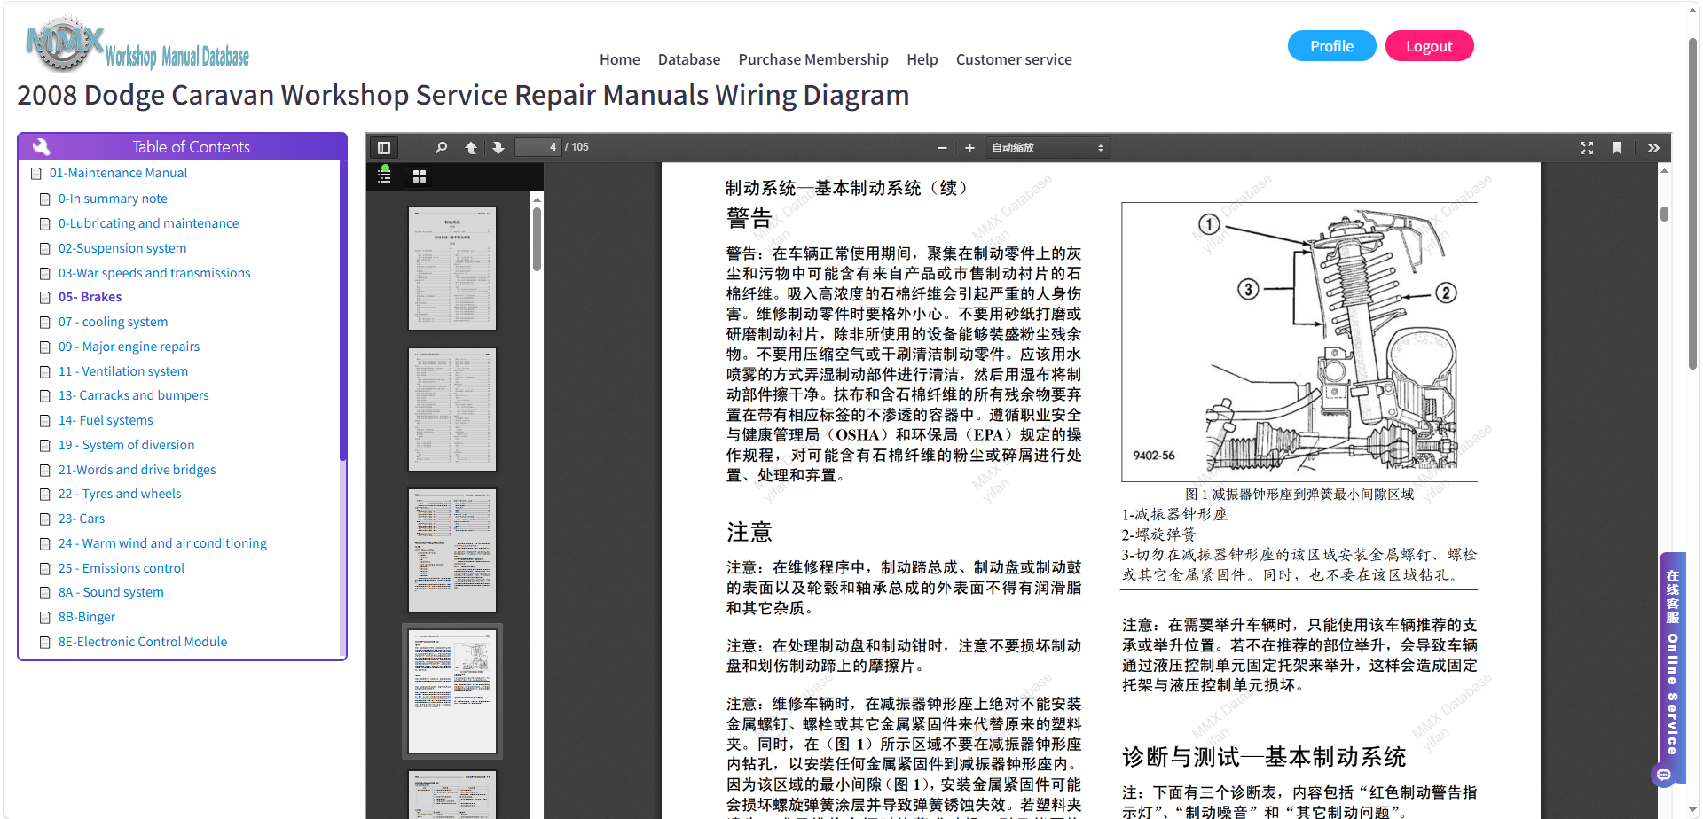The height and width of the screenshot is (819, 1703).
Task: Open 22 - Tyres and wheels
Action: point(120,494)
